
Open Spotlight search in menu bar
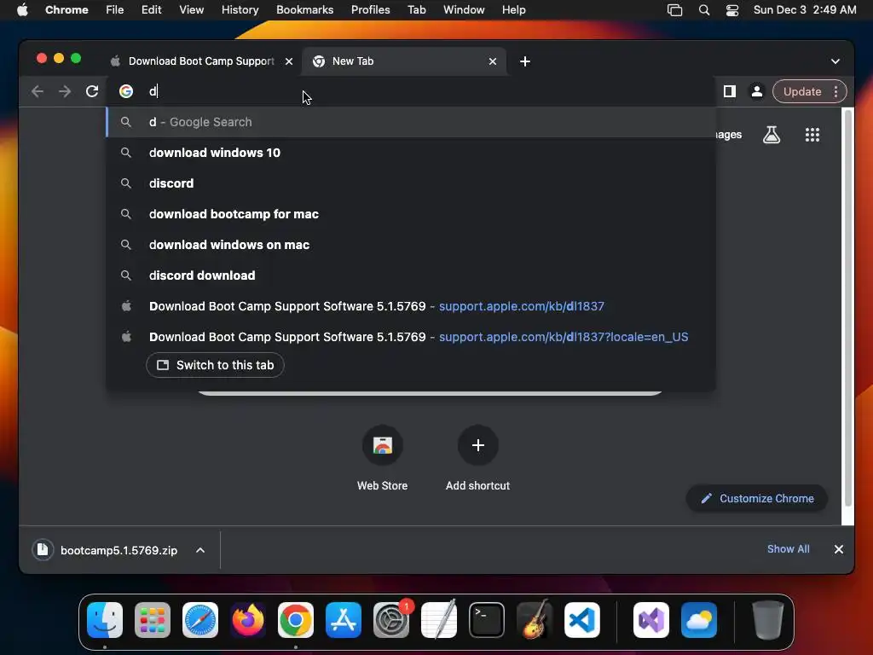click(703, 10)
